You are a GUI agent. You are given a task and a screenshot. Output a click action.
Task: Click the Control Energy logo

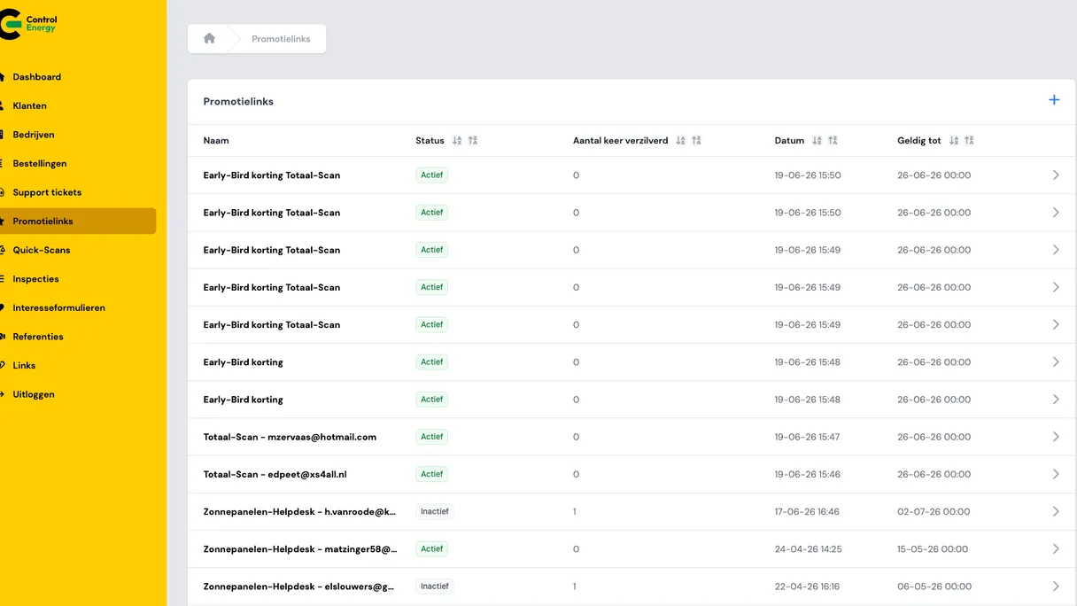28,24
